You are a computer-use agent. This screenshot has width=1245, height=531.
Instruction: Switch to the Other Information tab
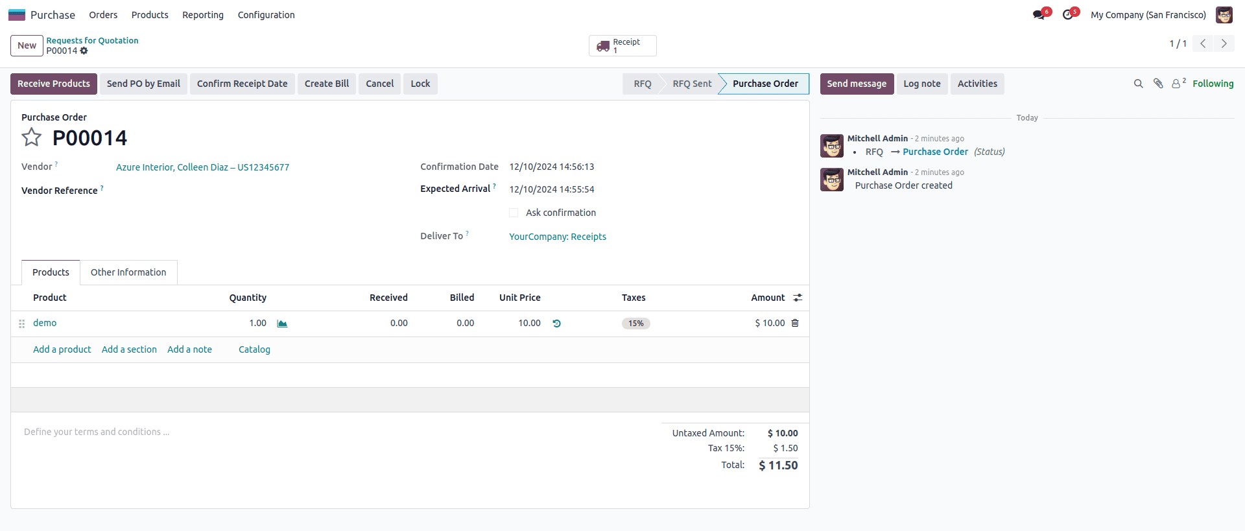pyautogui.click(x=128, y=272)
